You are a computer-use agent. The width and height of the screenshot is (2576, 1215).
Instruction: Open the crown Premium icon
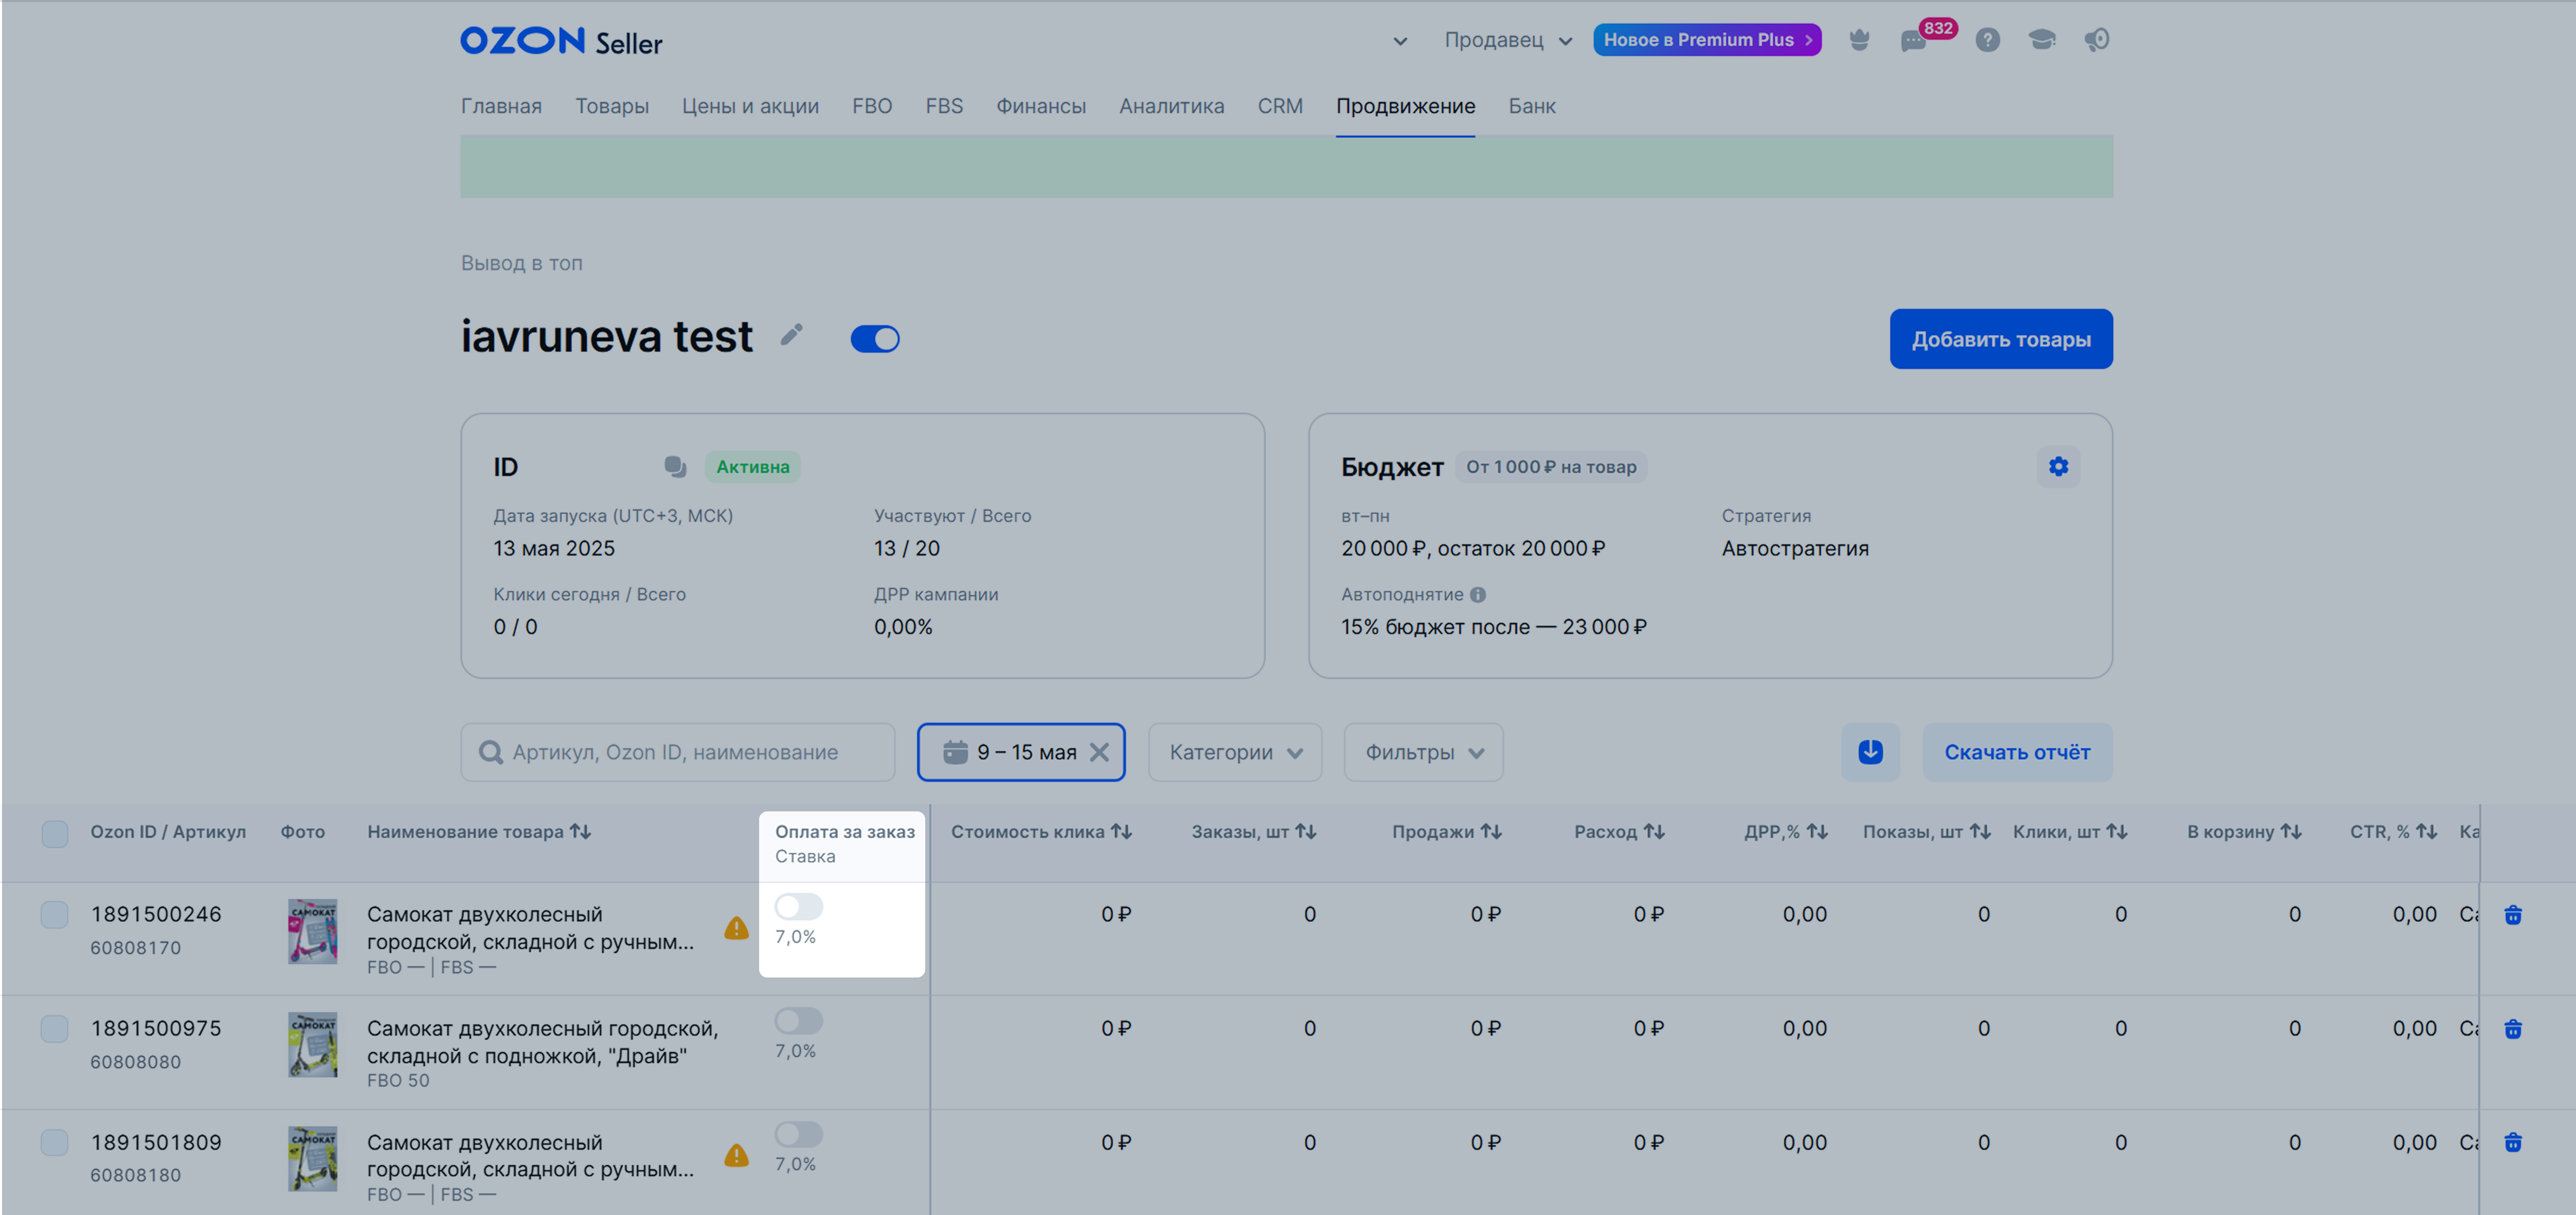tap(1859, 40)
